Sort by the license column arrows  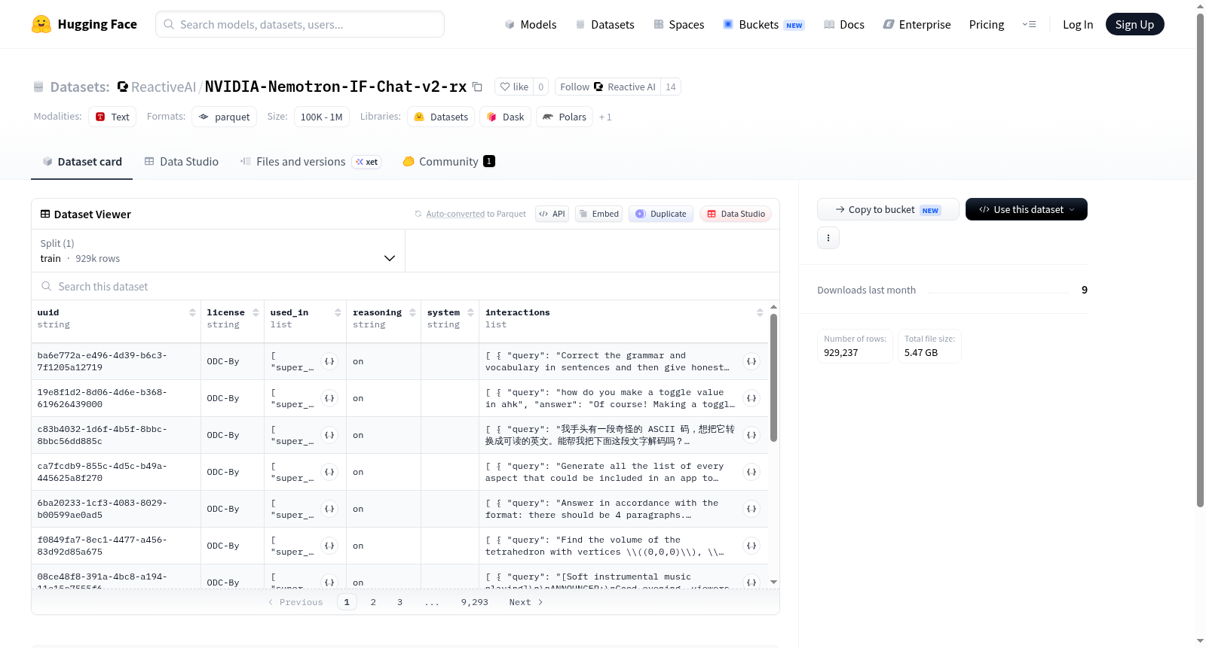(x=256, y=312)
